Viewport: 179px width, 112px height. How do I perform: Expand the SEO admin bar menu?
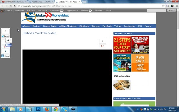point(108,11)
